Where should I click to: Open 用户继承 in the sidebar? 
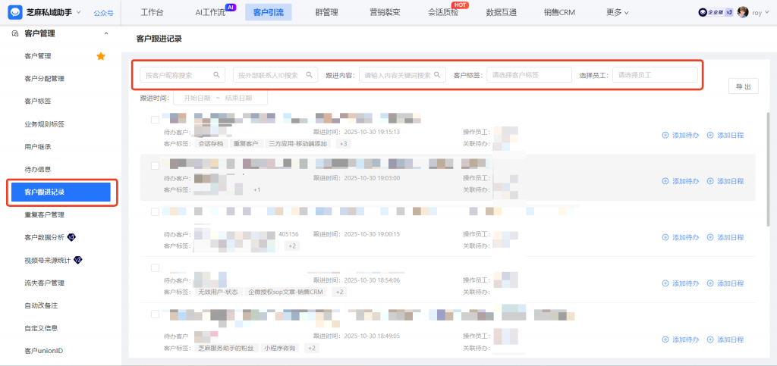point(38,147)
